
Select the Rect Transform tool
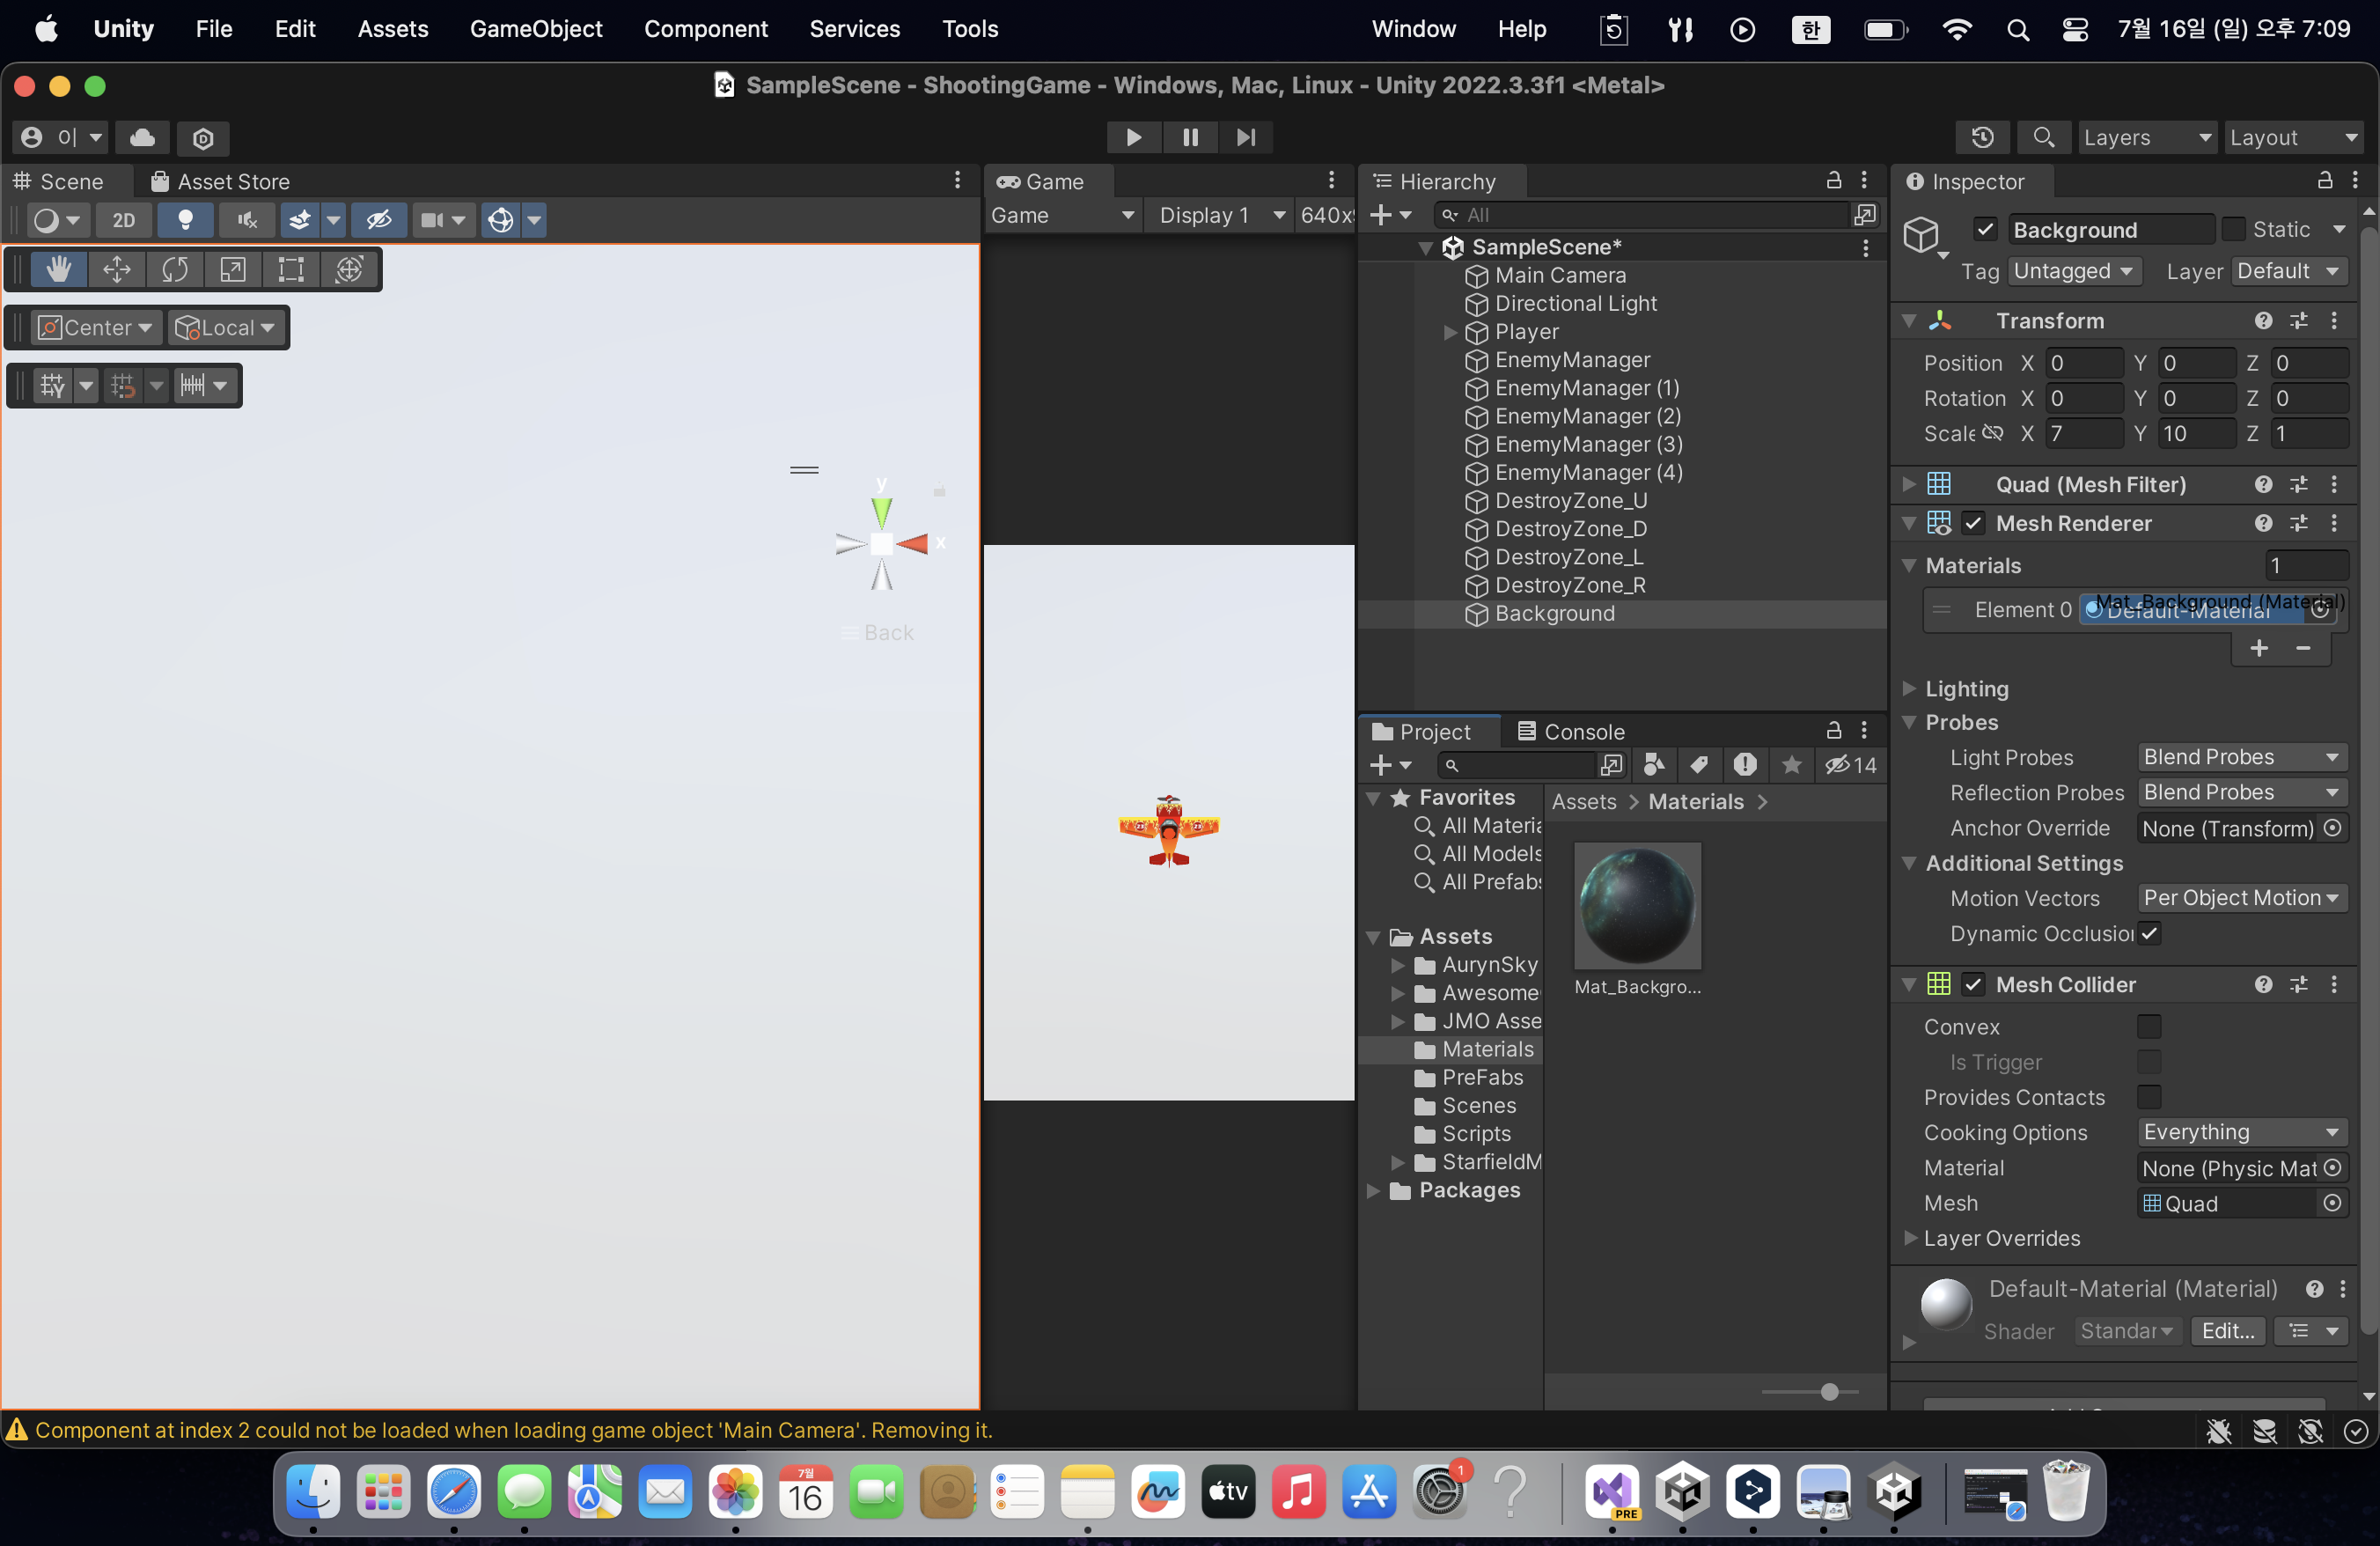click(291, 269)
